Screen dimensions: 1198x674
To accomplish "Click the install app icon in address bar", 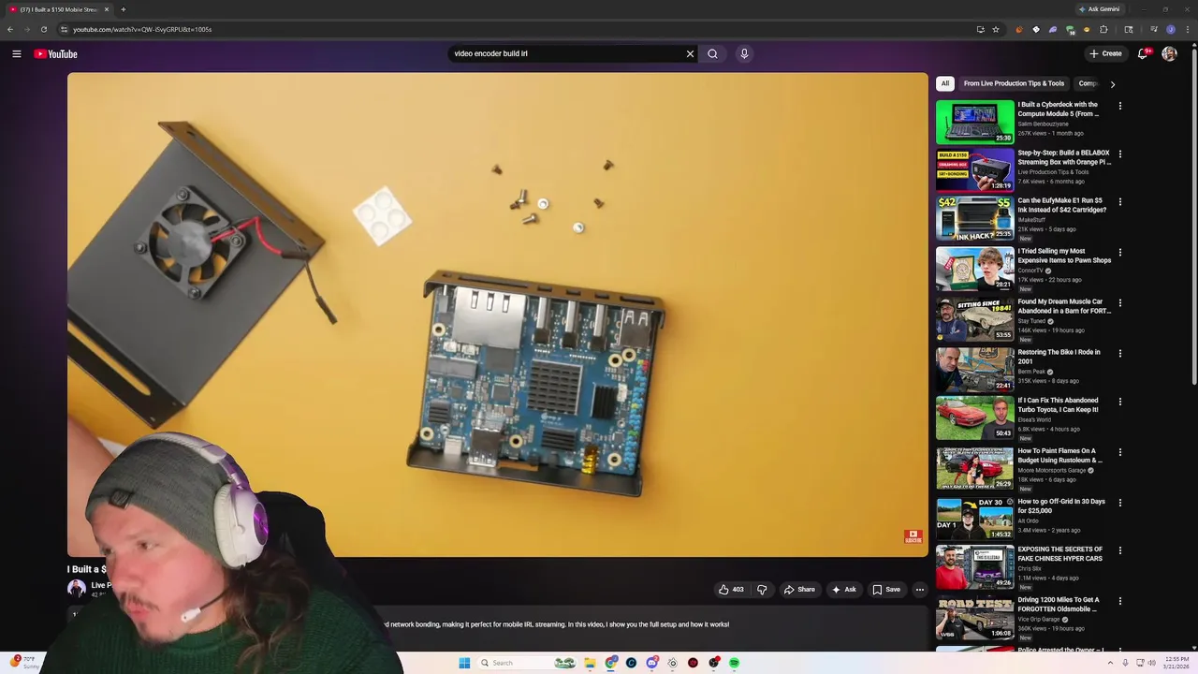I will click(x=980, y=29).
